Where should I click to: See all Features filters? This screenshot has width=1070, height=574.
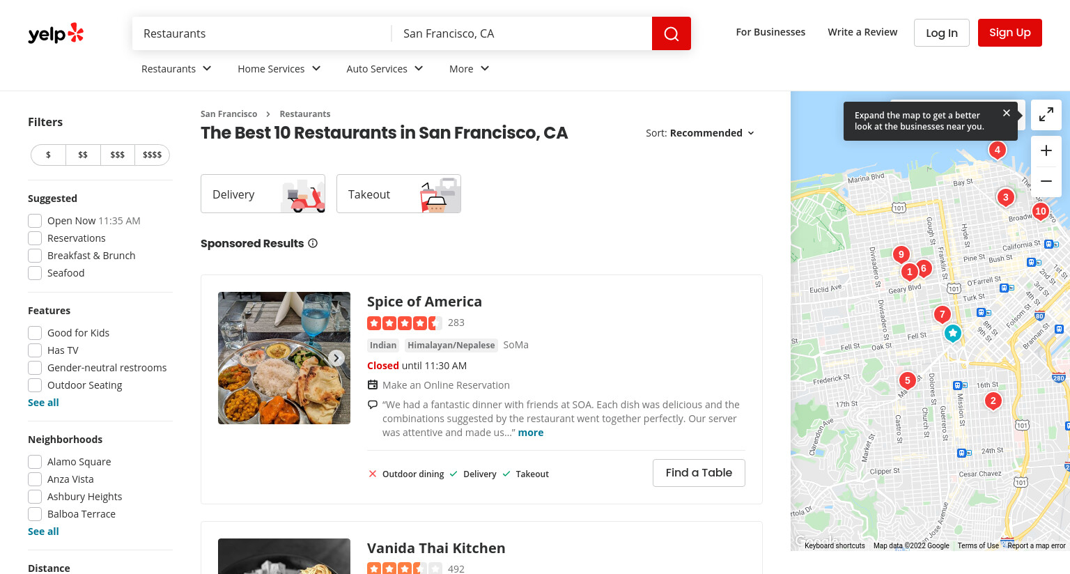click(x=43, y=403)
